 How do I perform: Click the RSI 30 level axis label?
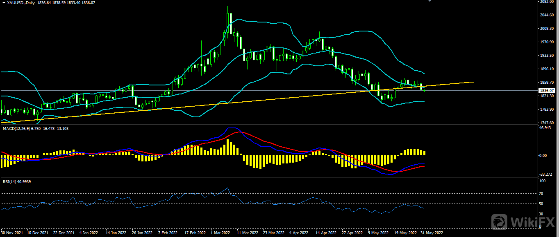point(541,214)
